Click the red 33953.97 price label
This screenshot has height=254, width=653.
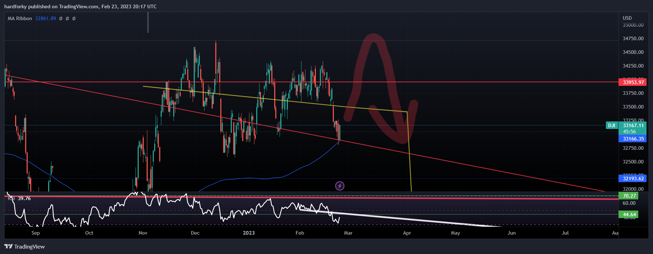click(x=633, y=82)
